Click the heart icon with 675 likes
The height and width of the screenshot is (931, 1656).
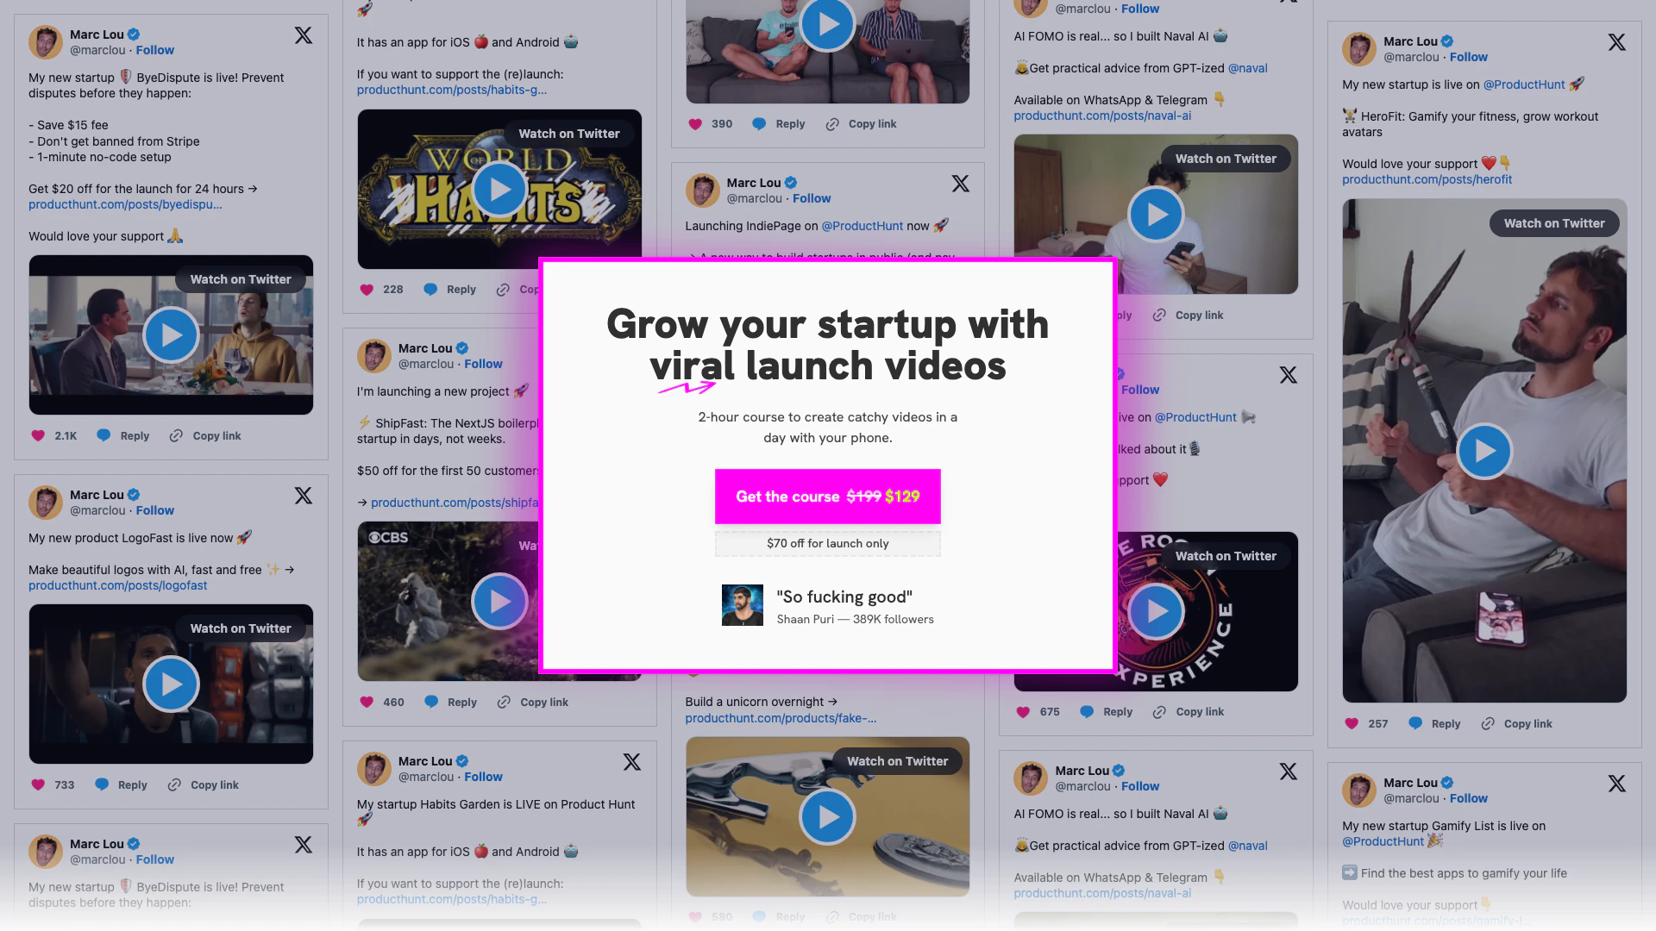(1023, 711)
